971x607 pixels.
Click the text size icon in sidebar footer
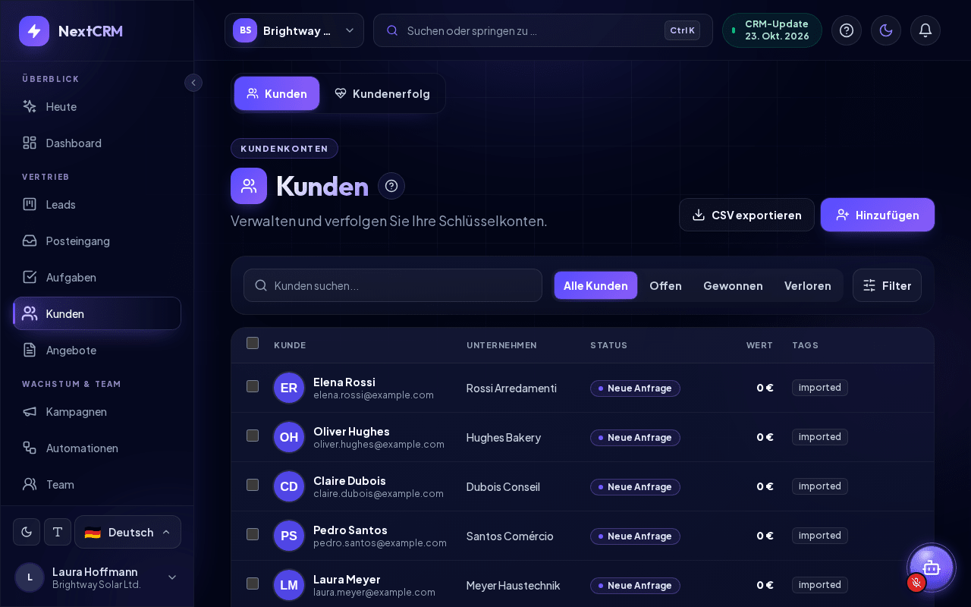coord(58,532)
